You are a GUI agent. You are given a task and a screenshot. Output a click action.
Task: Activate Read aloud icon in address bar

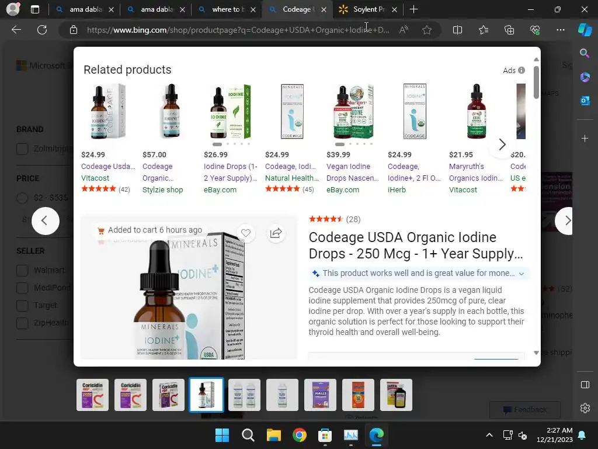(x=404, y=30)
